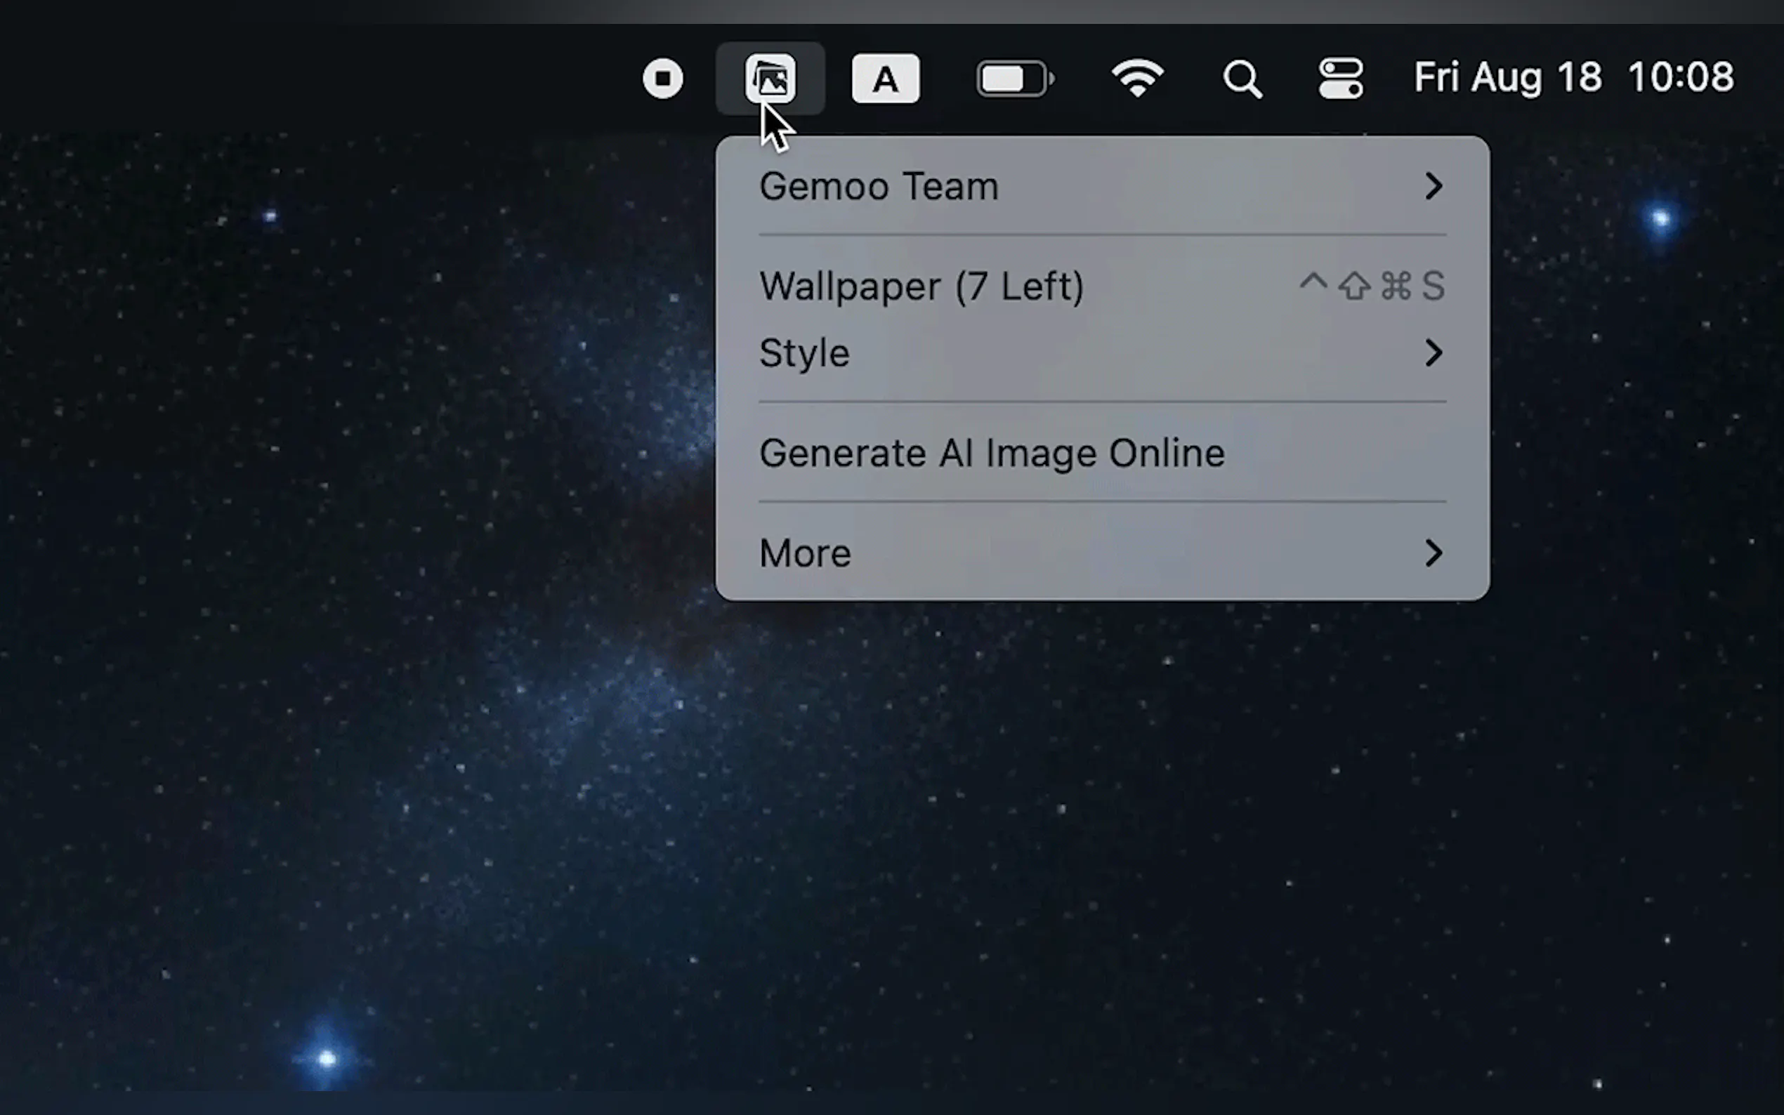This screenshot has width=1784, height=1115.
Task: Click the stop screen recording icon
Action: [x=662, y=78]
